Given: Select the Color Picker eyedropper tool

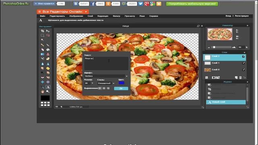Looking at the screenshot, I should (42, 87).
